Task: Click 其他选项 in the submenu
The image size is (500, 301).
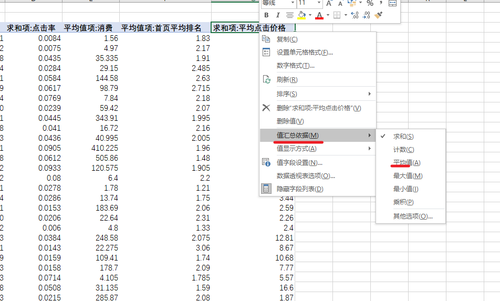Action: pyautogui.click(x=413, y=216)
